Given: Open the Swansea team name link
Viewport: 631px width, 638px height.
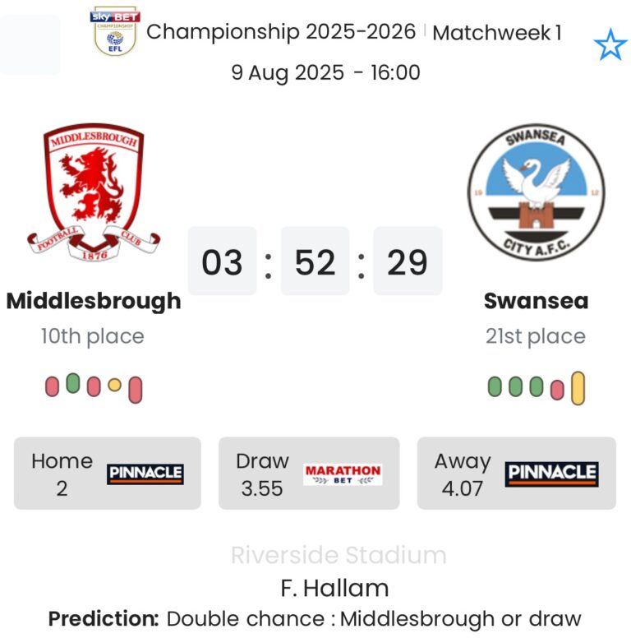Looking at the screenshot, I should tap(536, 301).
